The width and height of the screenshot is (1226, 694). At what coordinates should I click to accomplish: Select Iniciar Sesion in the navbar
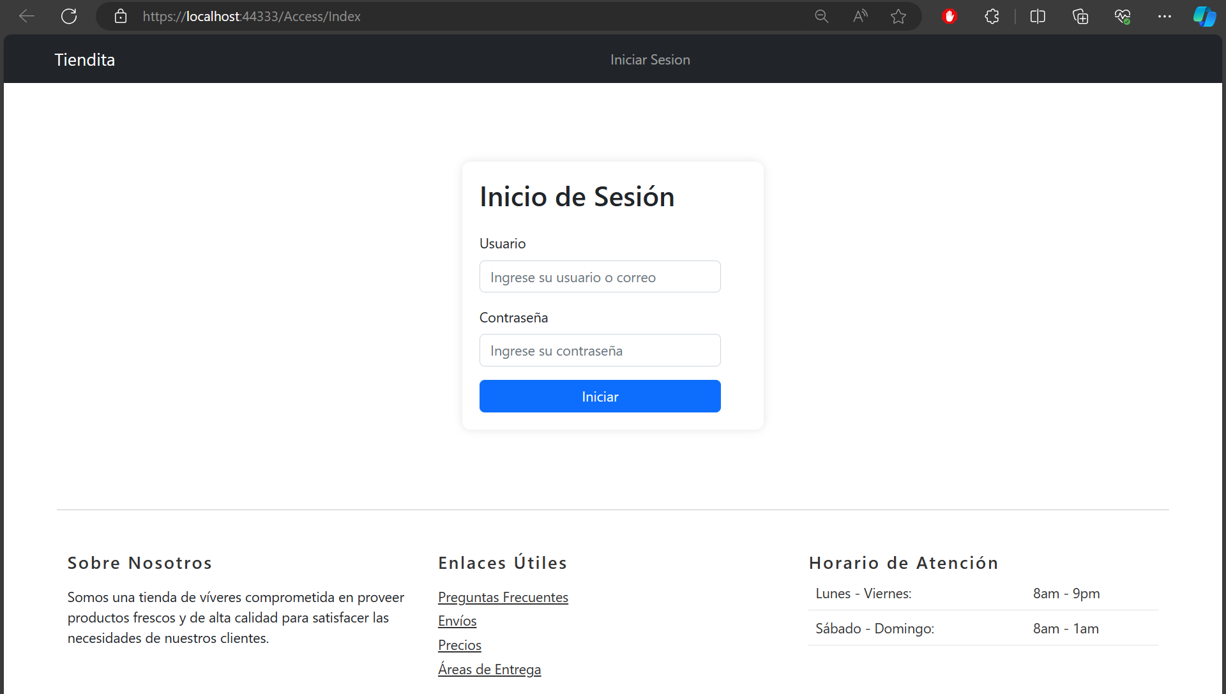click(650, 60)
